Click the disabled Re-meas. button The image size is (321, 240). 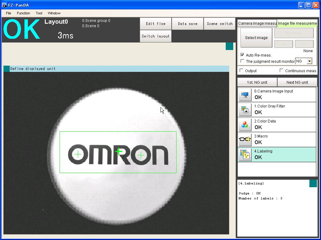tap(294, 33)
